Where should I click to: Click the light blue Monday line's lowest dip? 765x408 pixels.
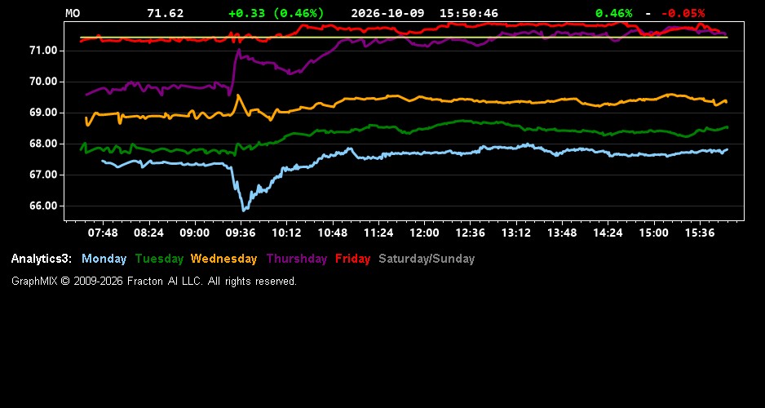(x=244, y=210)
